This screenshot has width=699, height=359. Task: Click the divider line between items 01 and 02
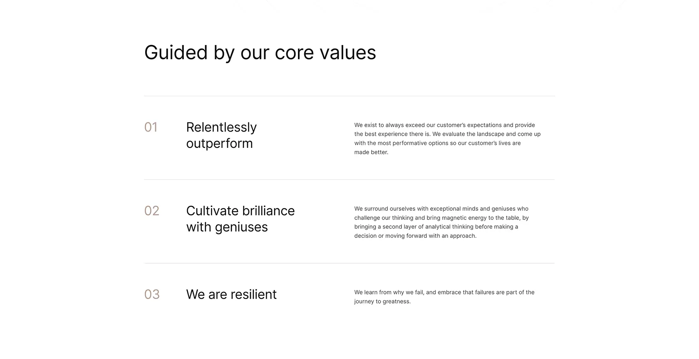click(349, 179)
